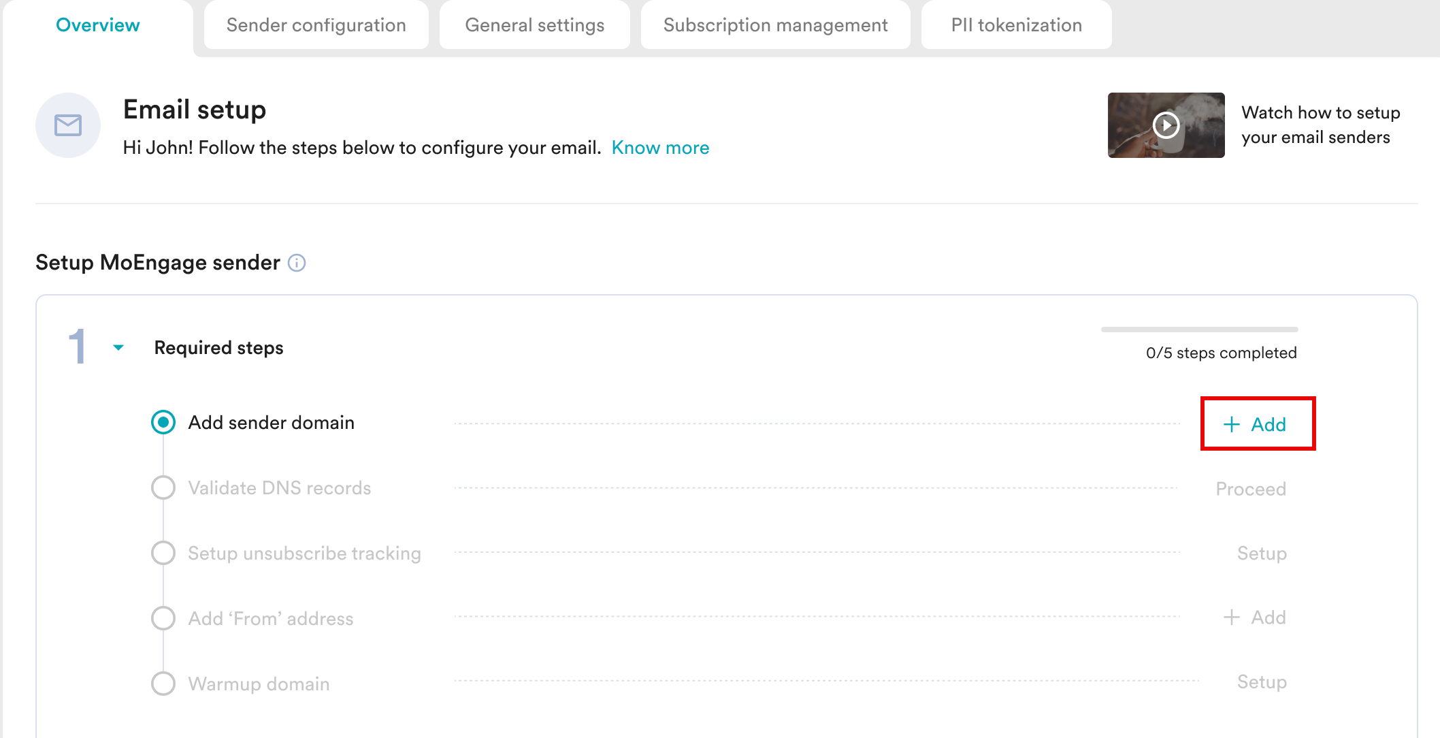Screen dimensions: 1440x738
Task: Click the plus Add for sender domain
Action: click(x=1256, y=424)
